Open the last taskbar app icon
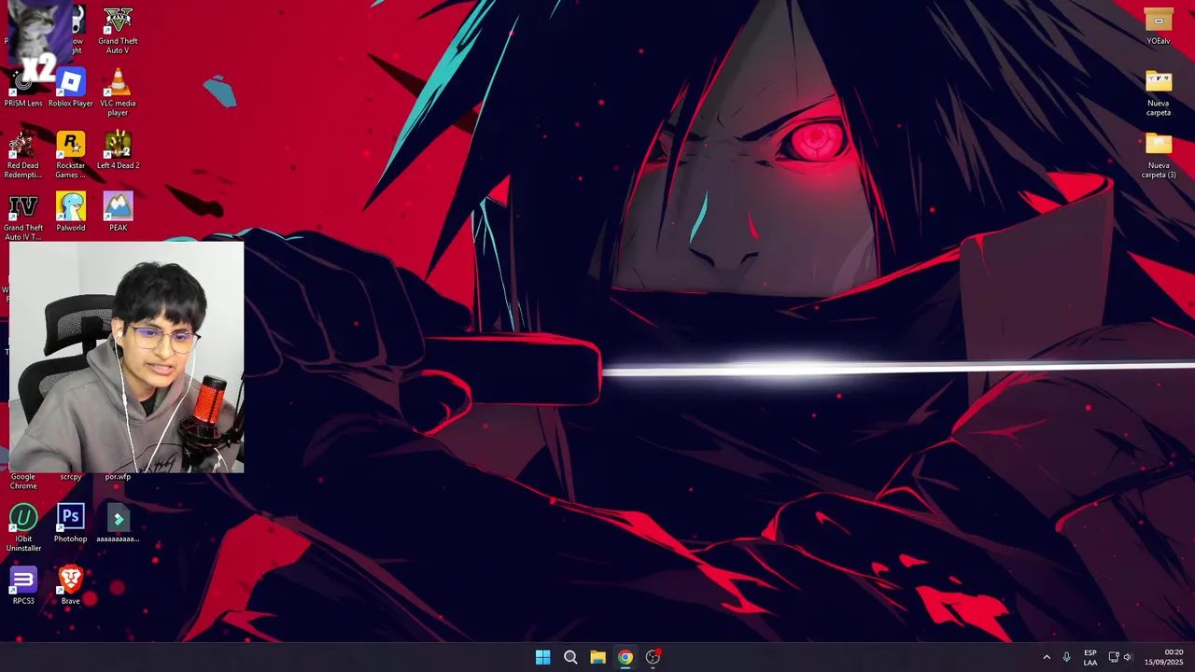The height and width of the screenshot is (672, 1195). 653,657
